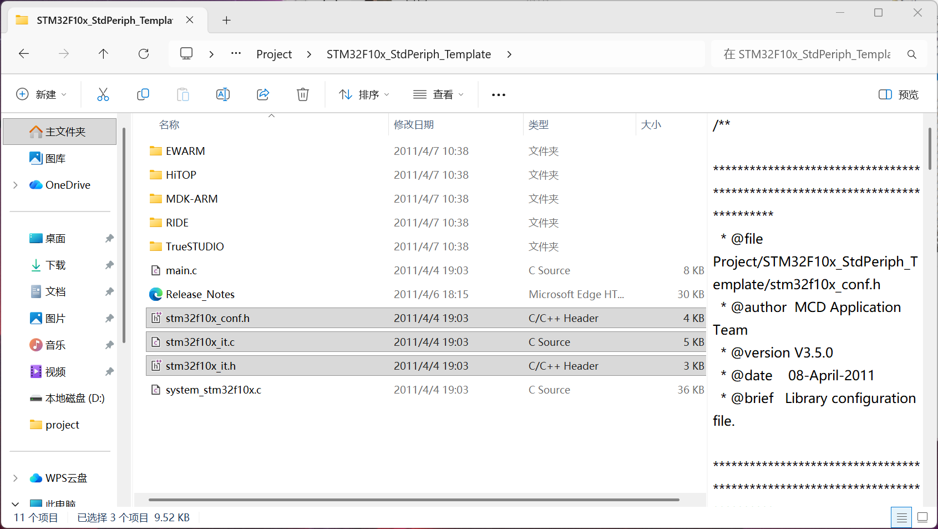Select the stm32f10x_conf.h file
This screenshot has width=938, height=529.
[x=425, y=318]
